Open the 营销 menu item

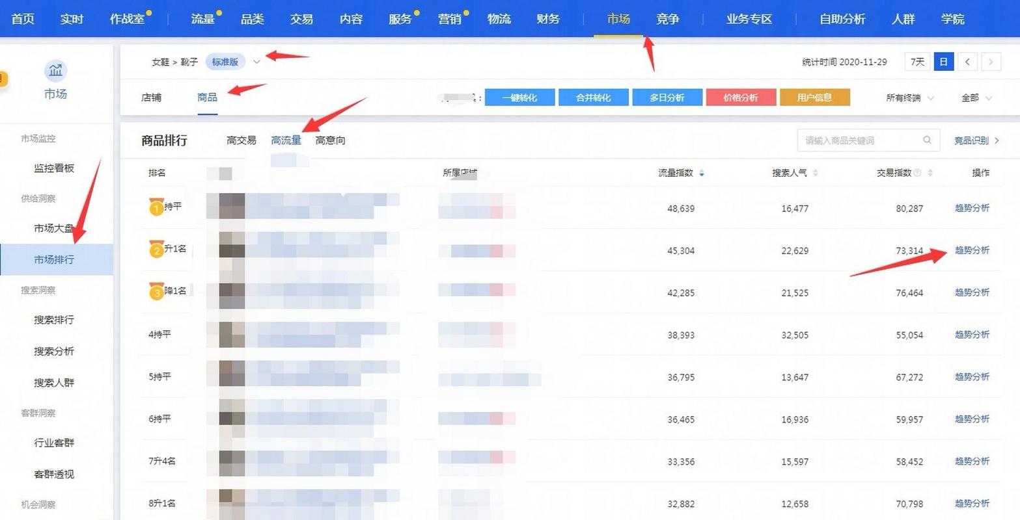[450, 19]
